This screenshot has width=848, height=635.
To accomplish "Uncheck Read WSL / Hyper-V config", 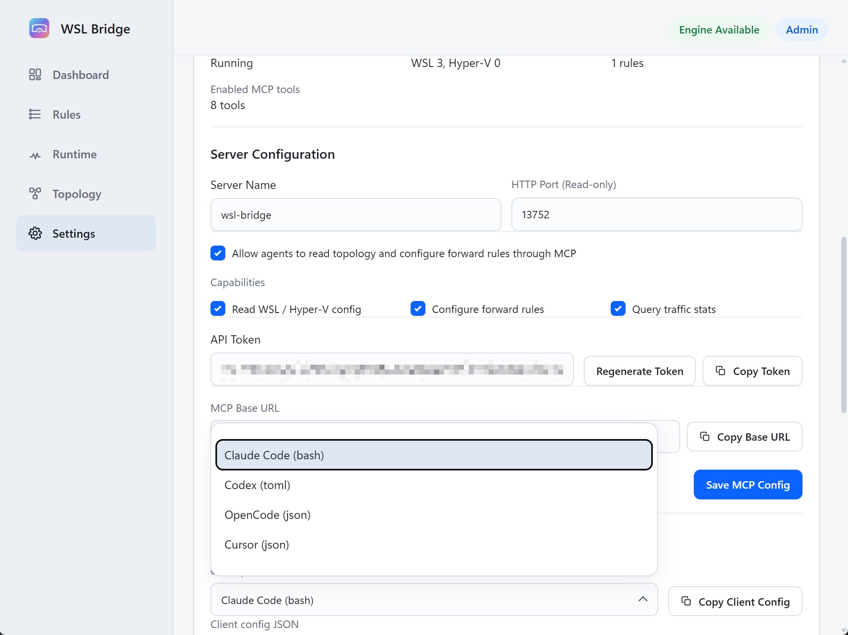I will (218, 309).
